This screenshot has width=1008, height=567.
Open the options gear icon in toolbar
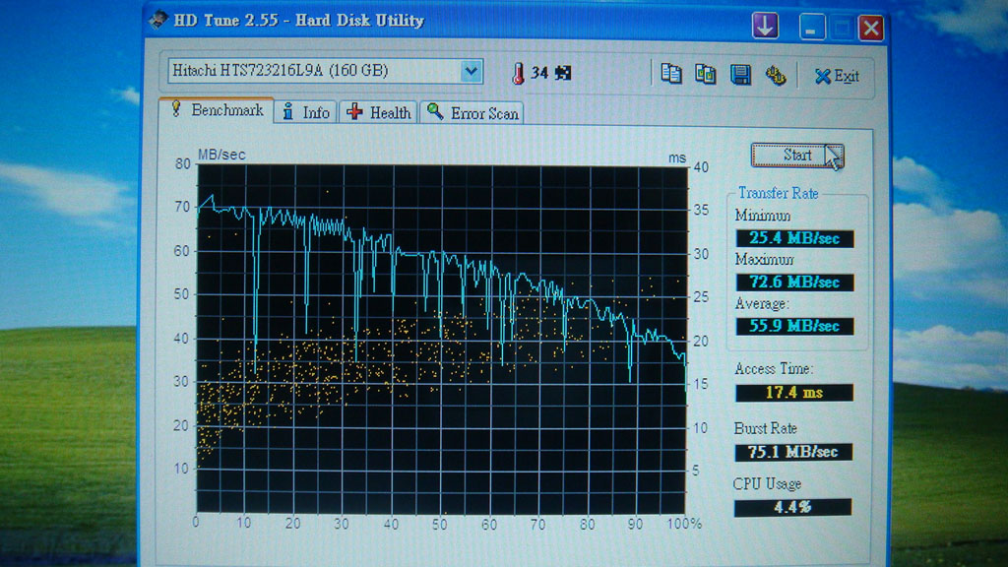pos(776,75)
